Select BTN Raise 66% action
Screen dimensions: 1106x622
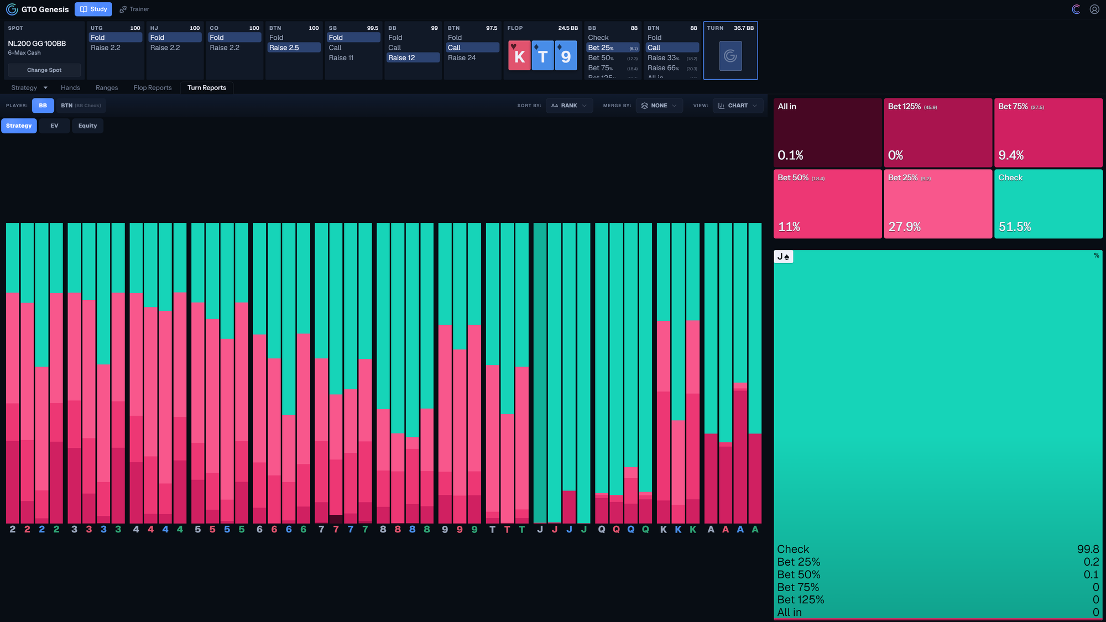[x=672, y=68]
